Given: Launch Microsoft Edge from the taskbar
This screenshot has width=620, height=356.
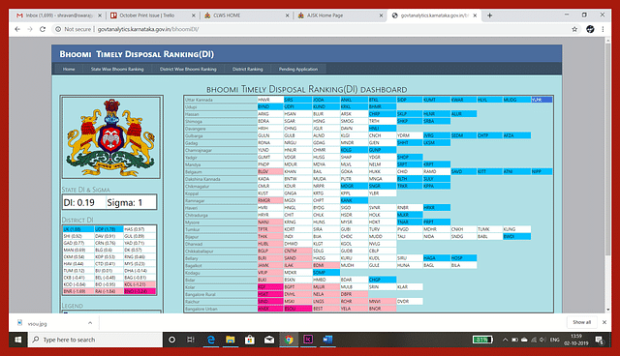Looking at the screenshot, I should [x=211, y=340].
